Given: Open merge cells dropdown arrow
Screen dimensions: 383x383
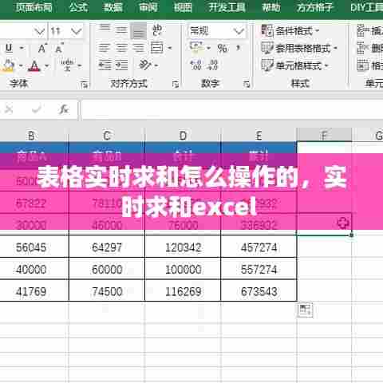Looking at the screenshot, I should [x=170, y=49].
